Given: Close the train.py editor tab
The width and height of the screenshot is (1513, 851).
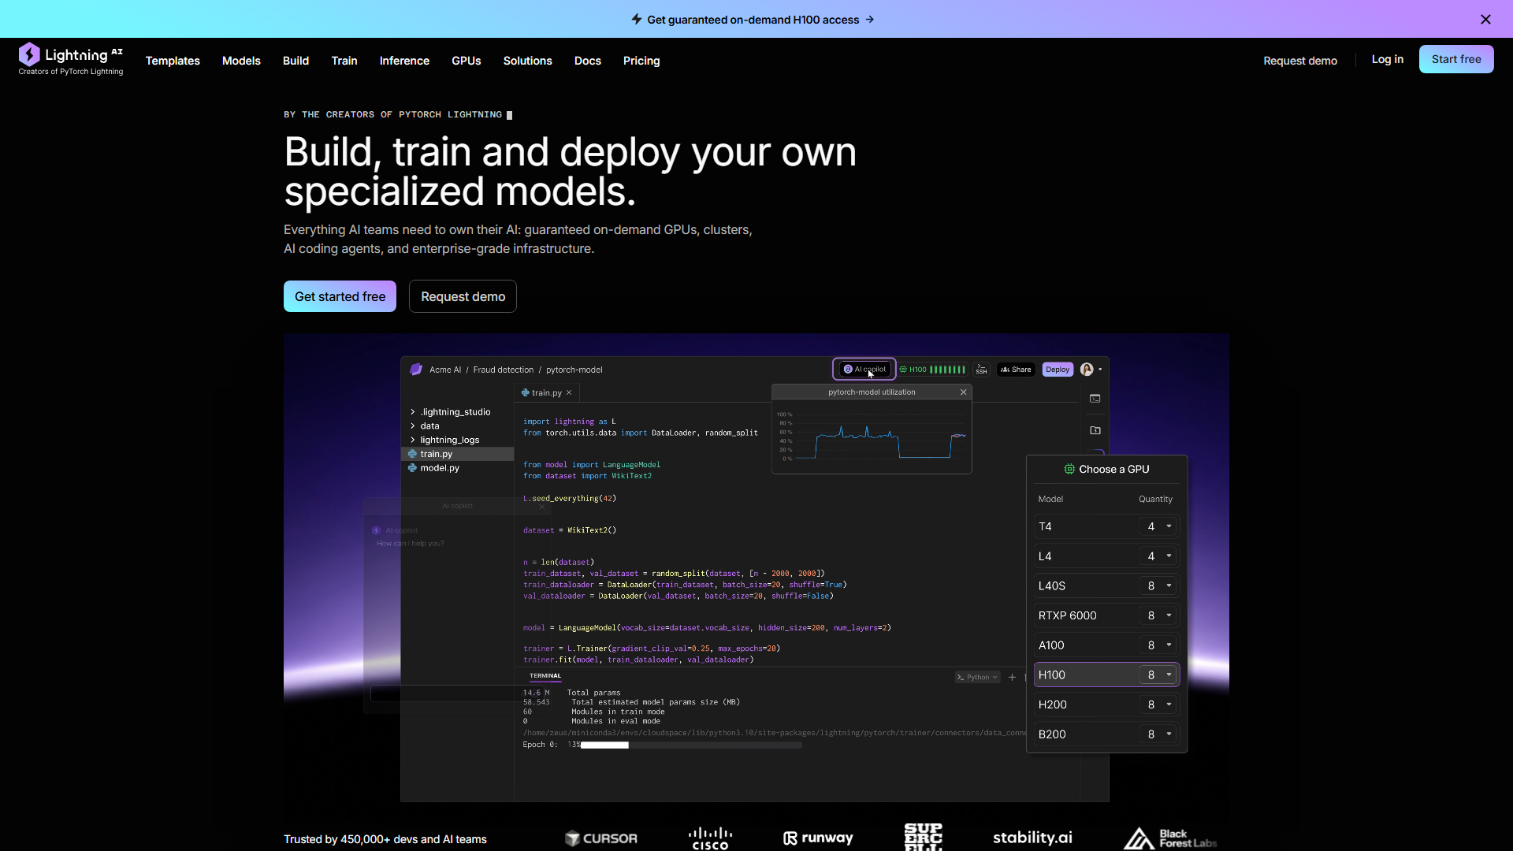Looking at the screenshot, I should (569, 392).
